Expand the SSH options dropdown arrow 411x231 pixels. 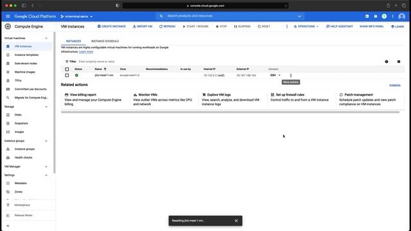[279, 76]
